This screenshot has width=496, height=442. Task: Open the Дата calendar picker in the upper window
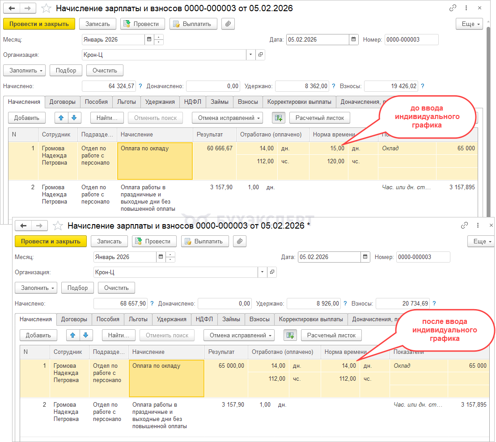(x=353, y=39)
